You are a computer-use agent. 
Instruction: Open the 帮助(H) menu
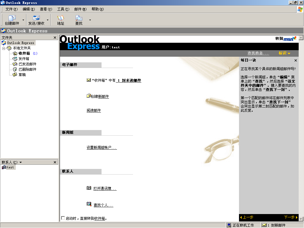click(x=97, y=9)
